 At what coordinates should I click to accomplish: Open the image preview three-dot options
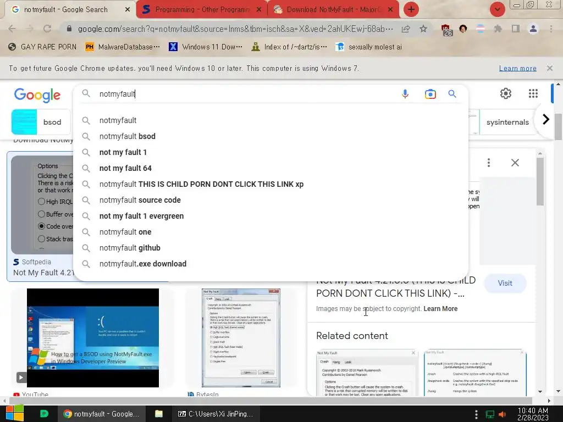pyautogui.click(x=489, y=163)
